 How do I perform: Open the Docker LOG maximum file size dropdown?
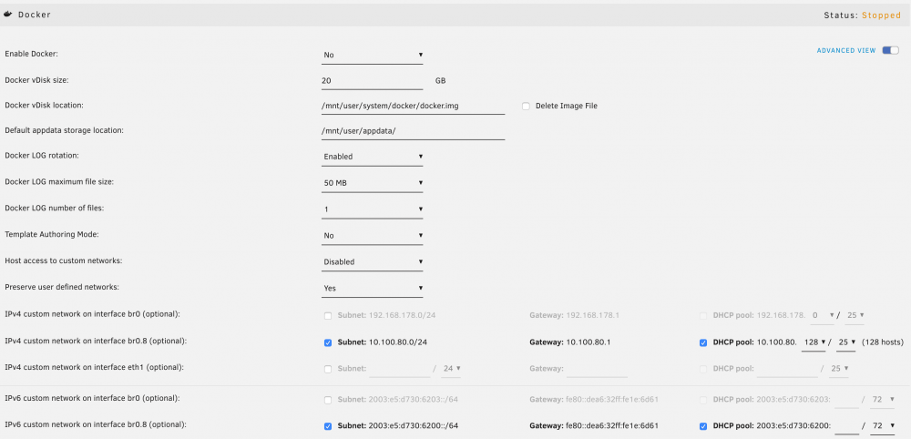point(372,183)
